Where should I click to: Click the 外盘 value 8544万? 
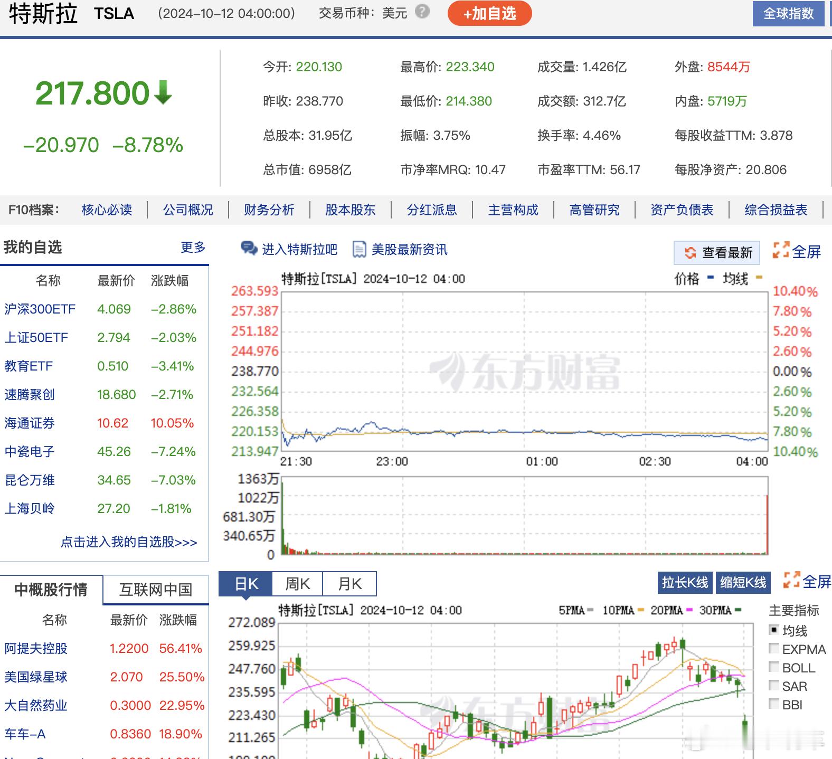tap(729, 67)
